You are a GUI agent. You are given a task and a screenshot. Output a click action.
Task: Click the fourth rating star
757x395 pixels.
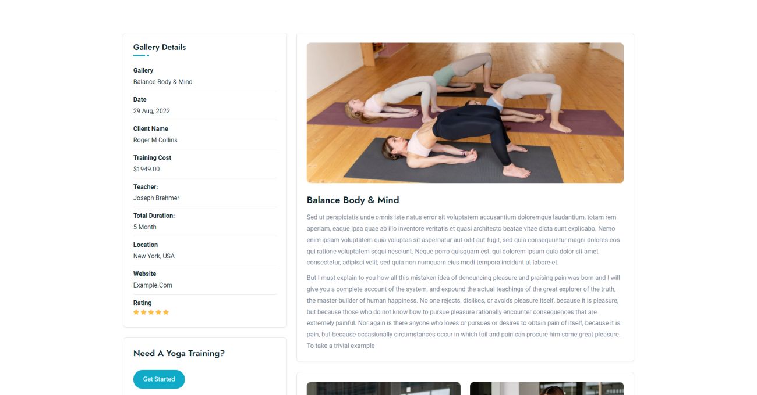[158, 312]
